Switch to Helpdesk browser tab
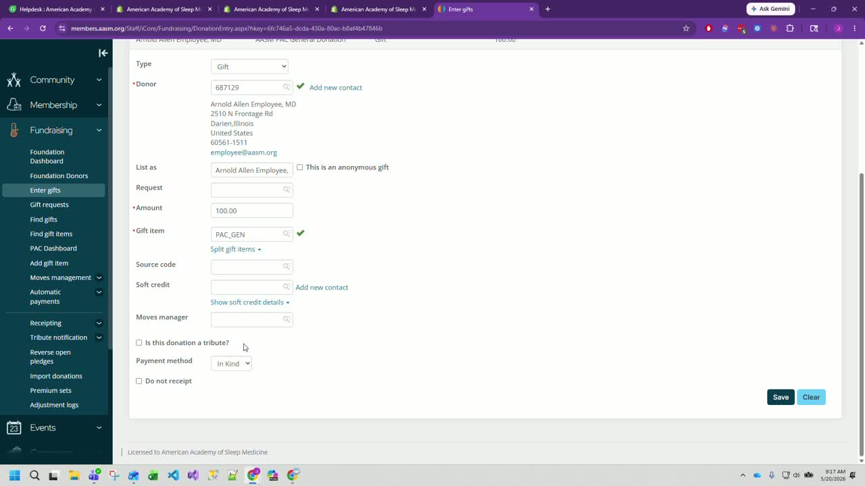The height and width of the screenshot is (486, 865). 55,9
